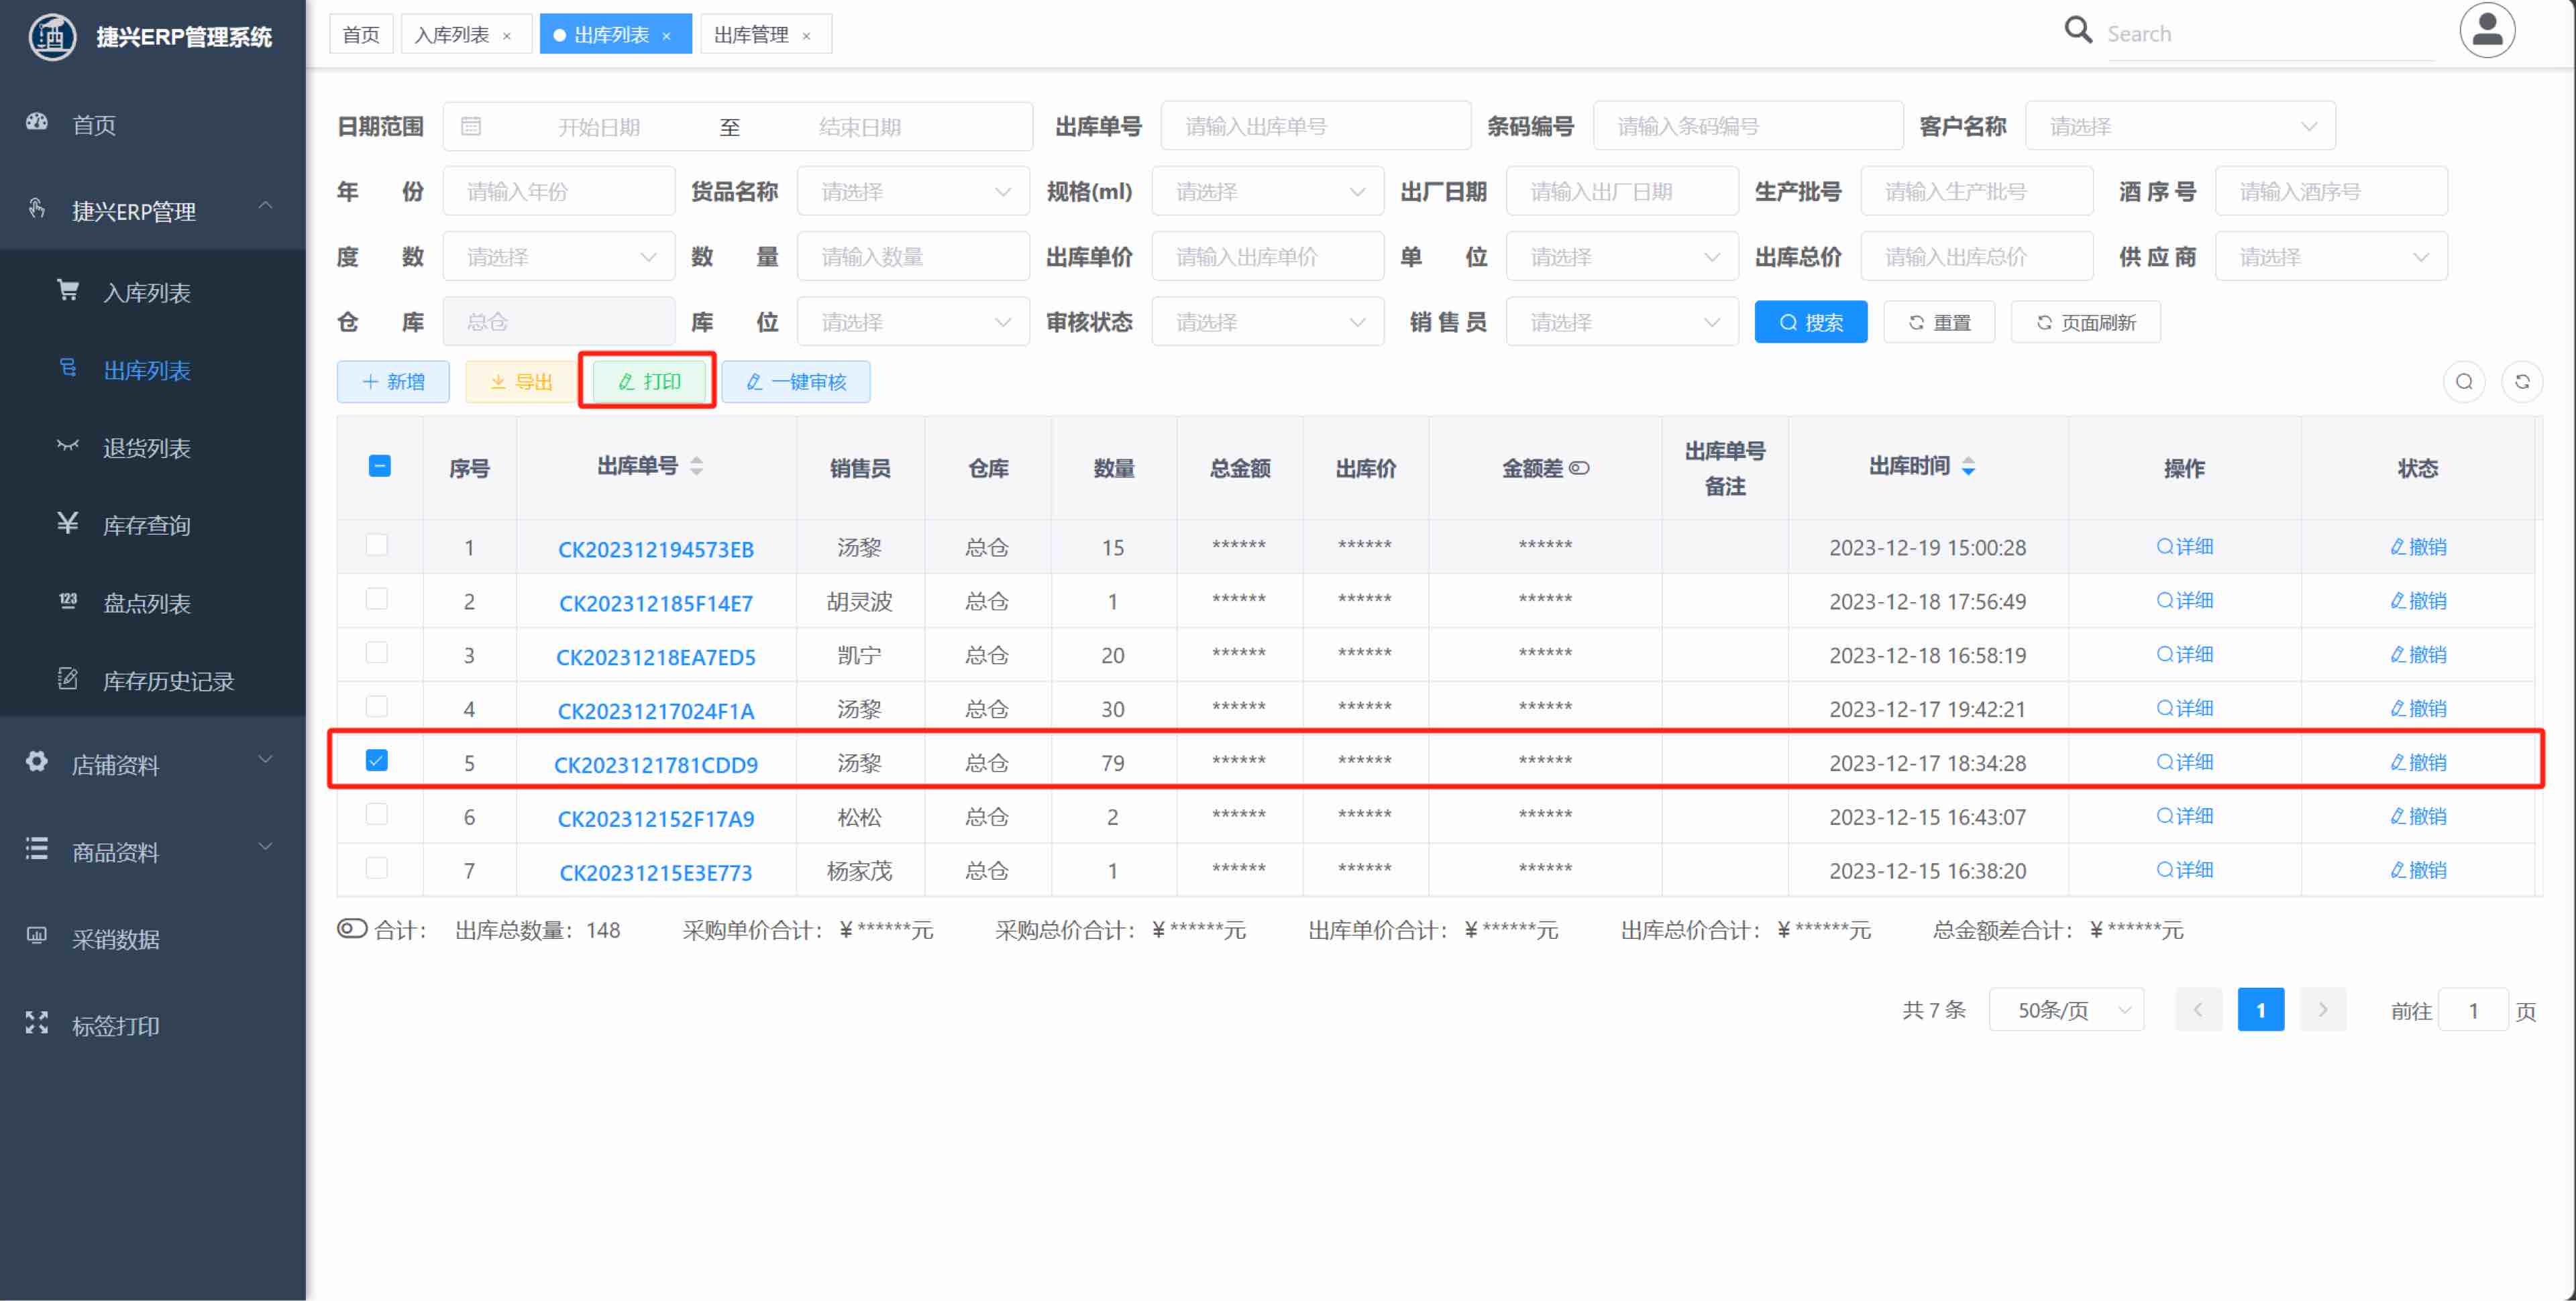Click the search magnifier icon in header
2576x1301 pixels.
click(x=2078, y=30)
